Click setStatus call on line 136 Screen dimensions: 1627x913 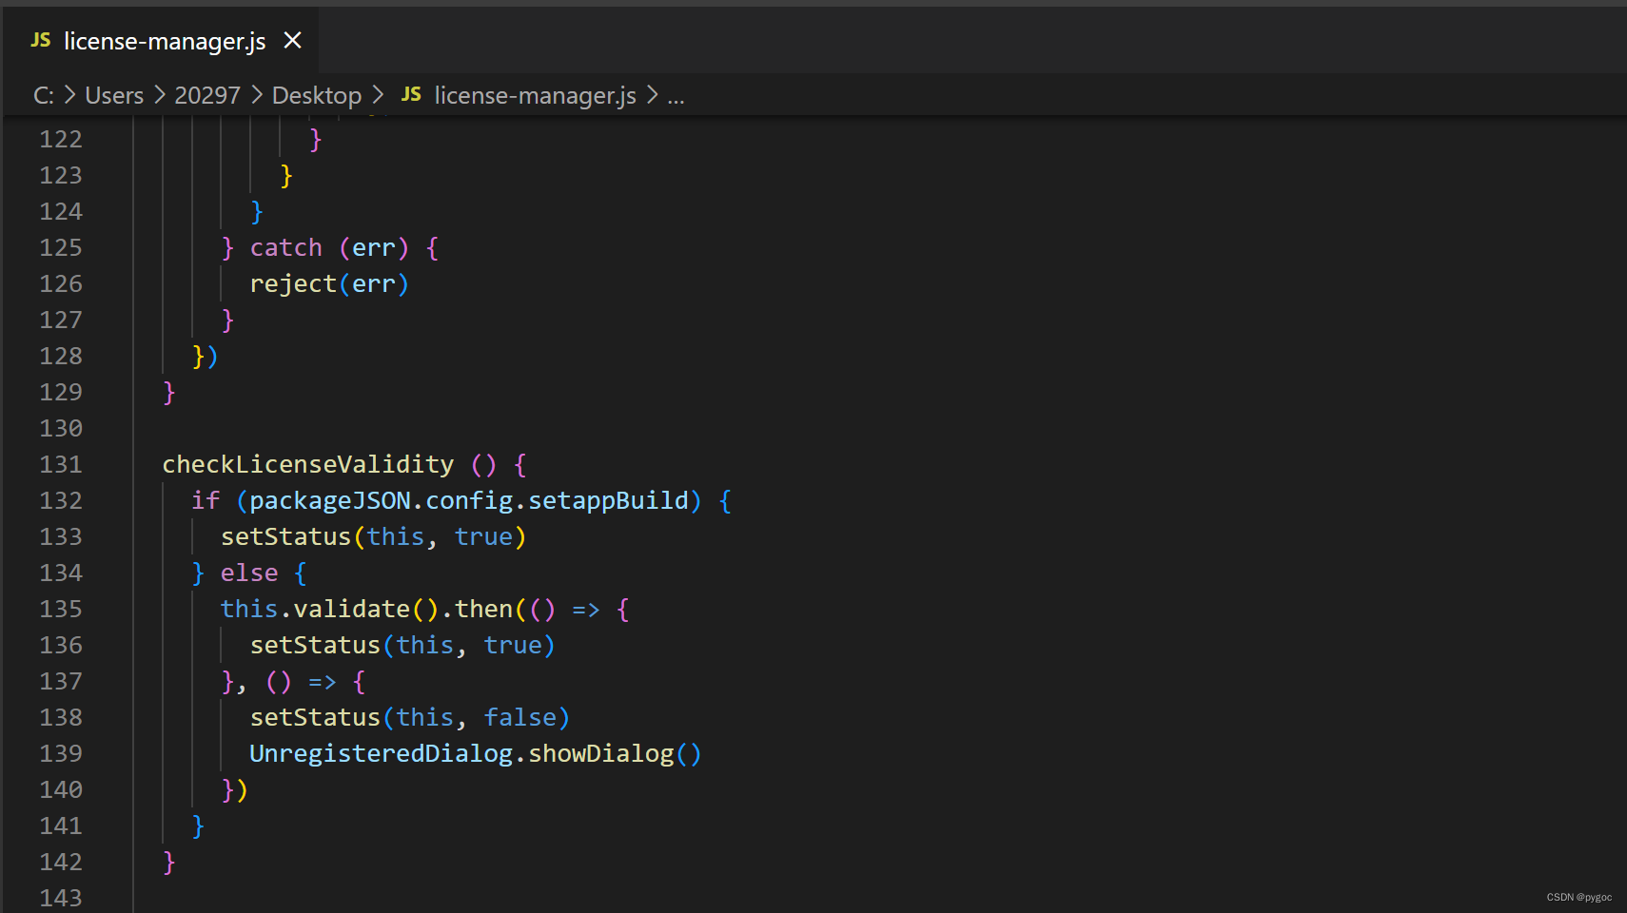click(315, 645)
